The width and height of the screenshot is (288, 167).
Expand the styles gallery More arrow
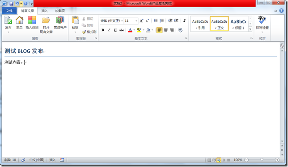tap(250, 29)
